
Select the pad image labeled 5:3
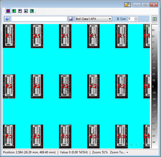click(x=121, y=136)
